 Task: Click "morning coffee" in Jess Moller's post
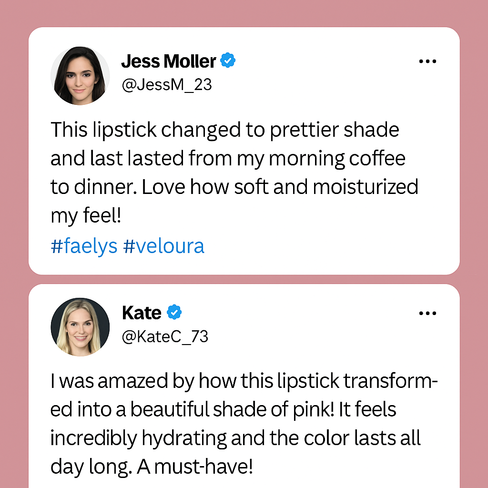pyautogui.click(x=336, y=158)
